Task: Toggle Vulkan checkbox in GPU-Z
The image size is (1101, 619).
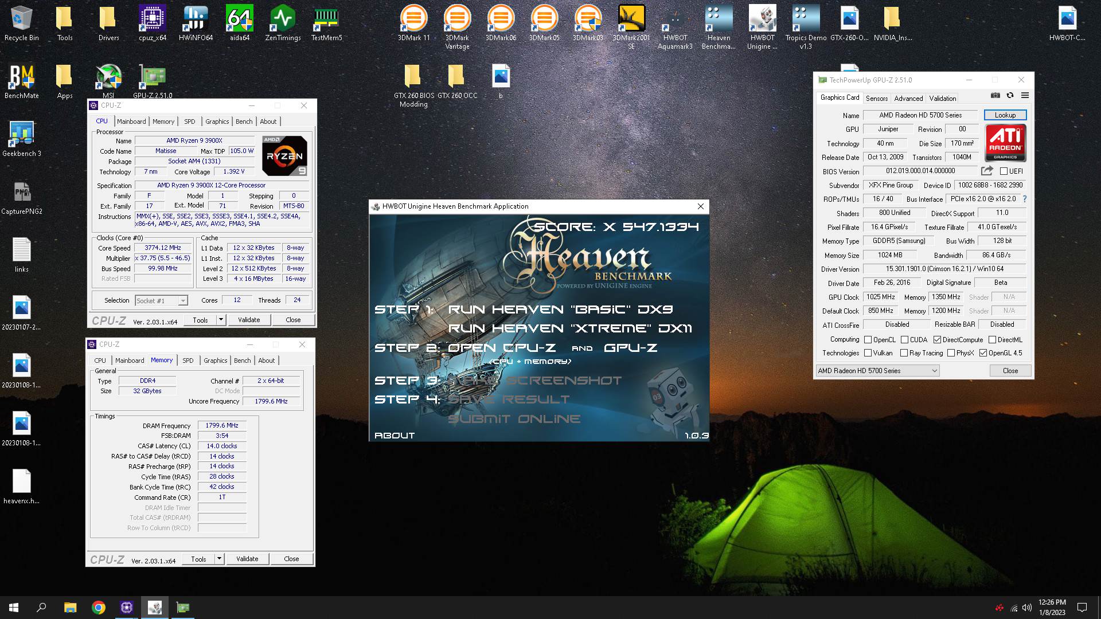Action: pyautogui.click(x=868, y=353)
